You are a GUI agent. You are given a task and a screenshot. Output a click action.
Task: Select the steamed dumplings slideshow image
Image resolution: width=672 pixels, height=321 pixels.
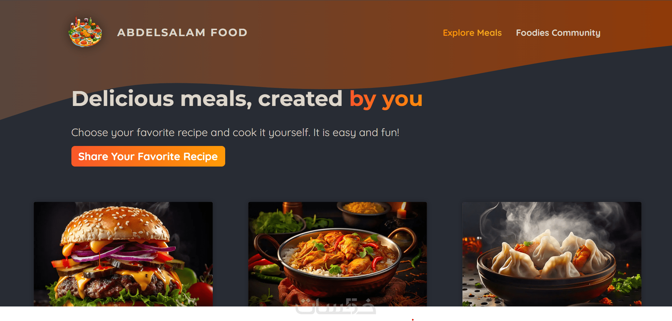tap(552, 254)
